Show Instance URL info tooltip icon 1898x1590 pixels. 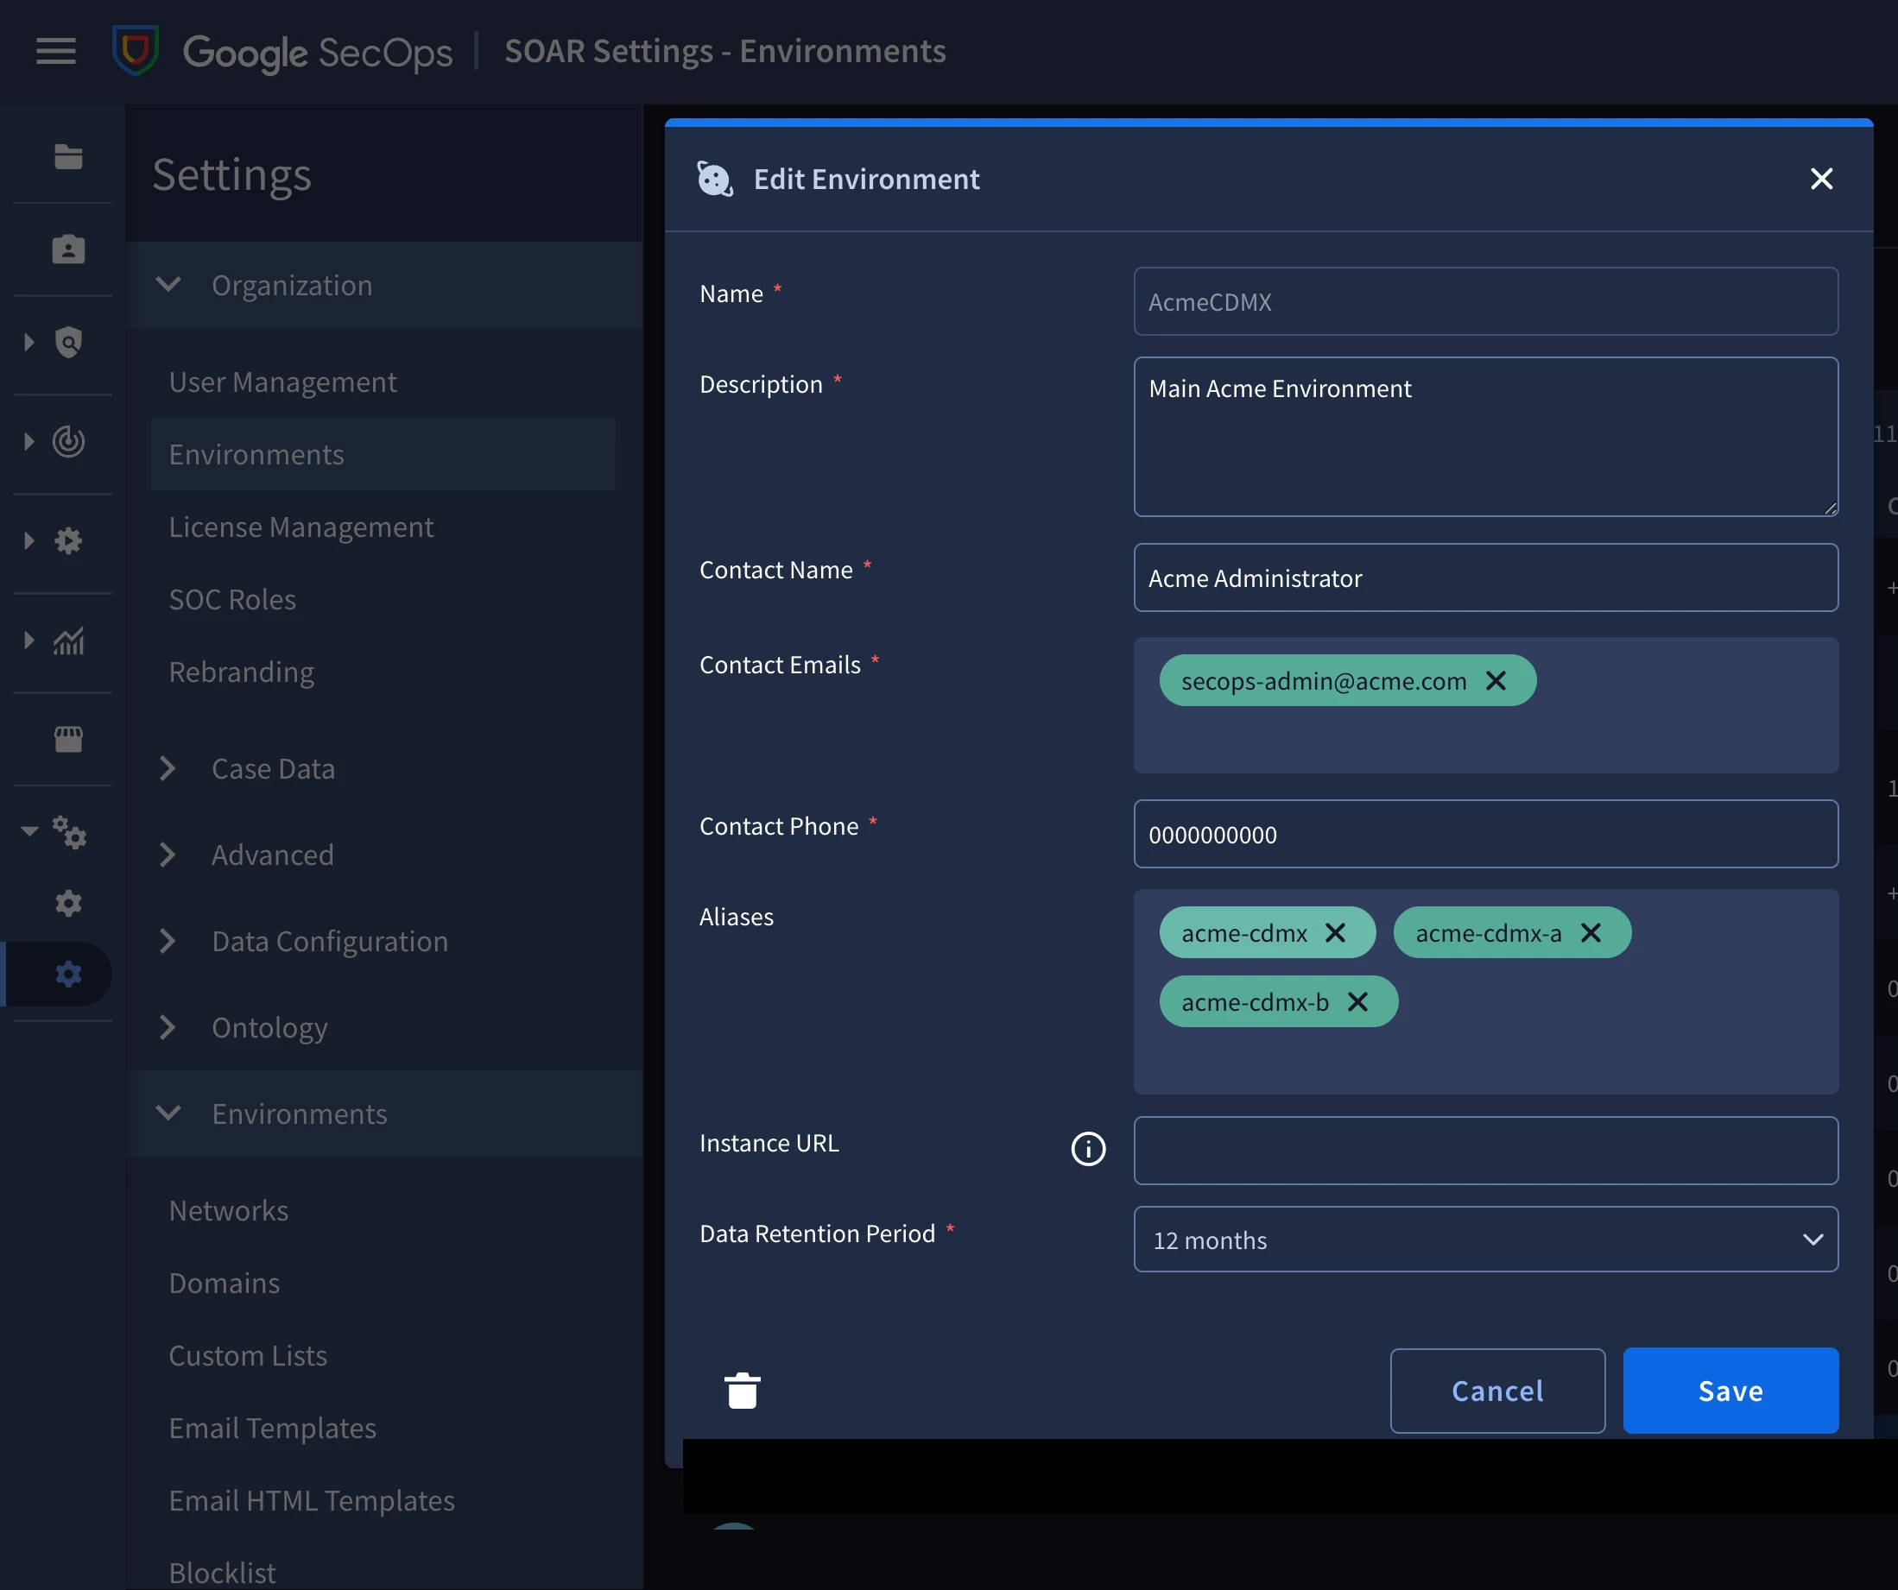(1088, 1148)
